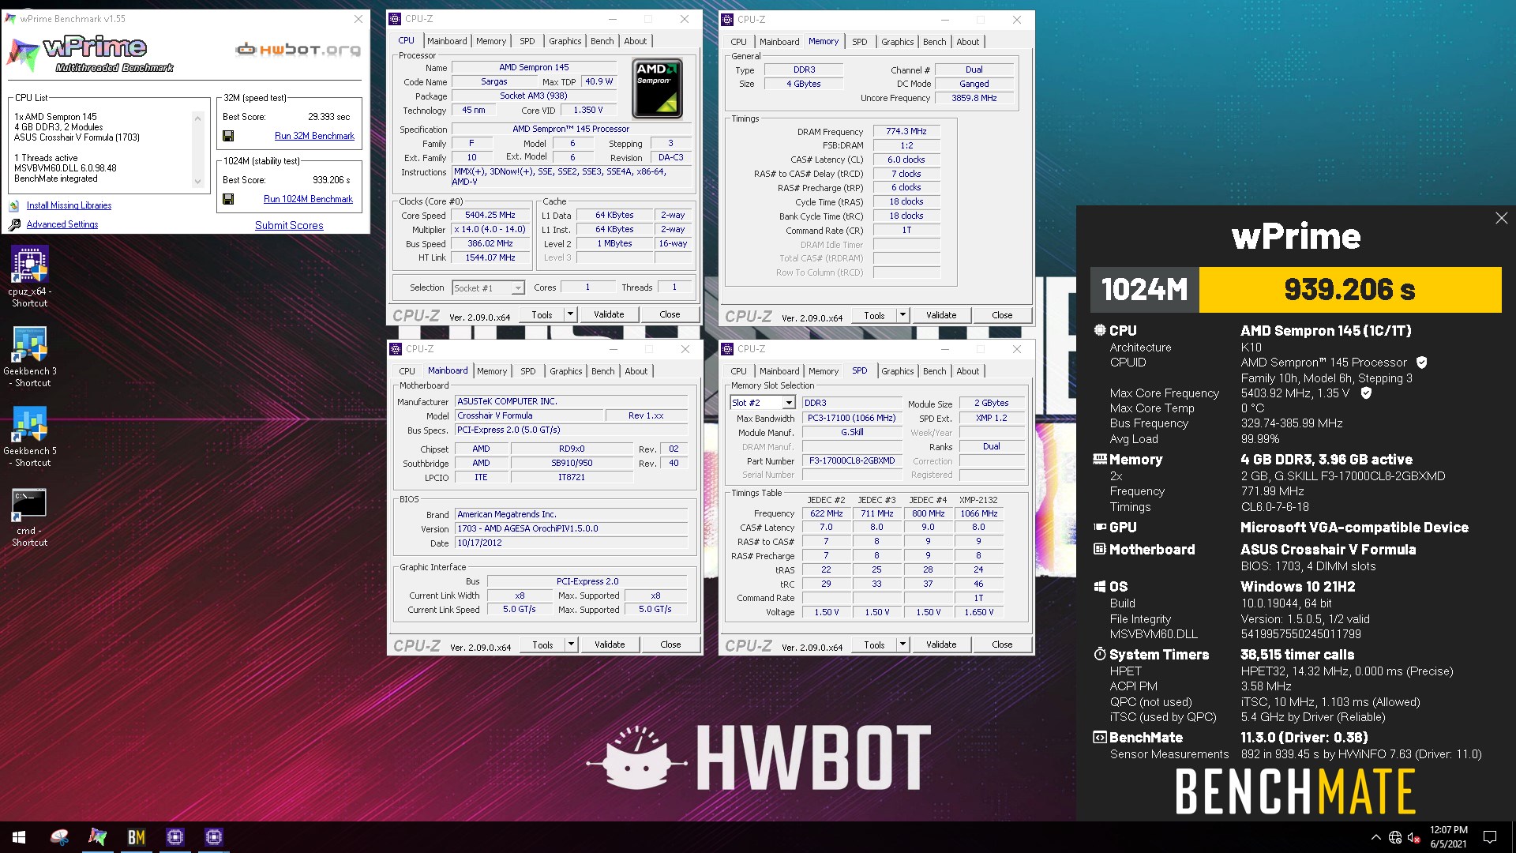
Task: Click the taskbar clock showing 12:07 PM
Action: coord(1449,837)
